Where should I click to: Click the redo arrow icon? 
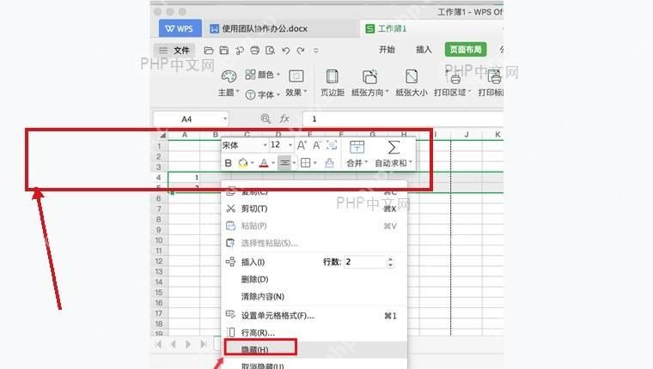(301, 51)
